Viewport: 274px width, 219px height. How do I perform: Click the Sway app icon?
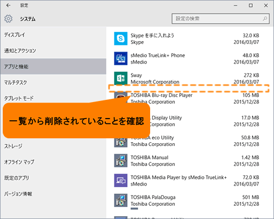(x=121, y=78)
